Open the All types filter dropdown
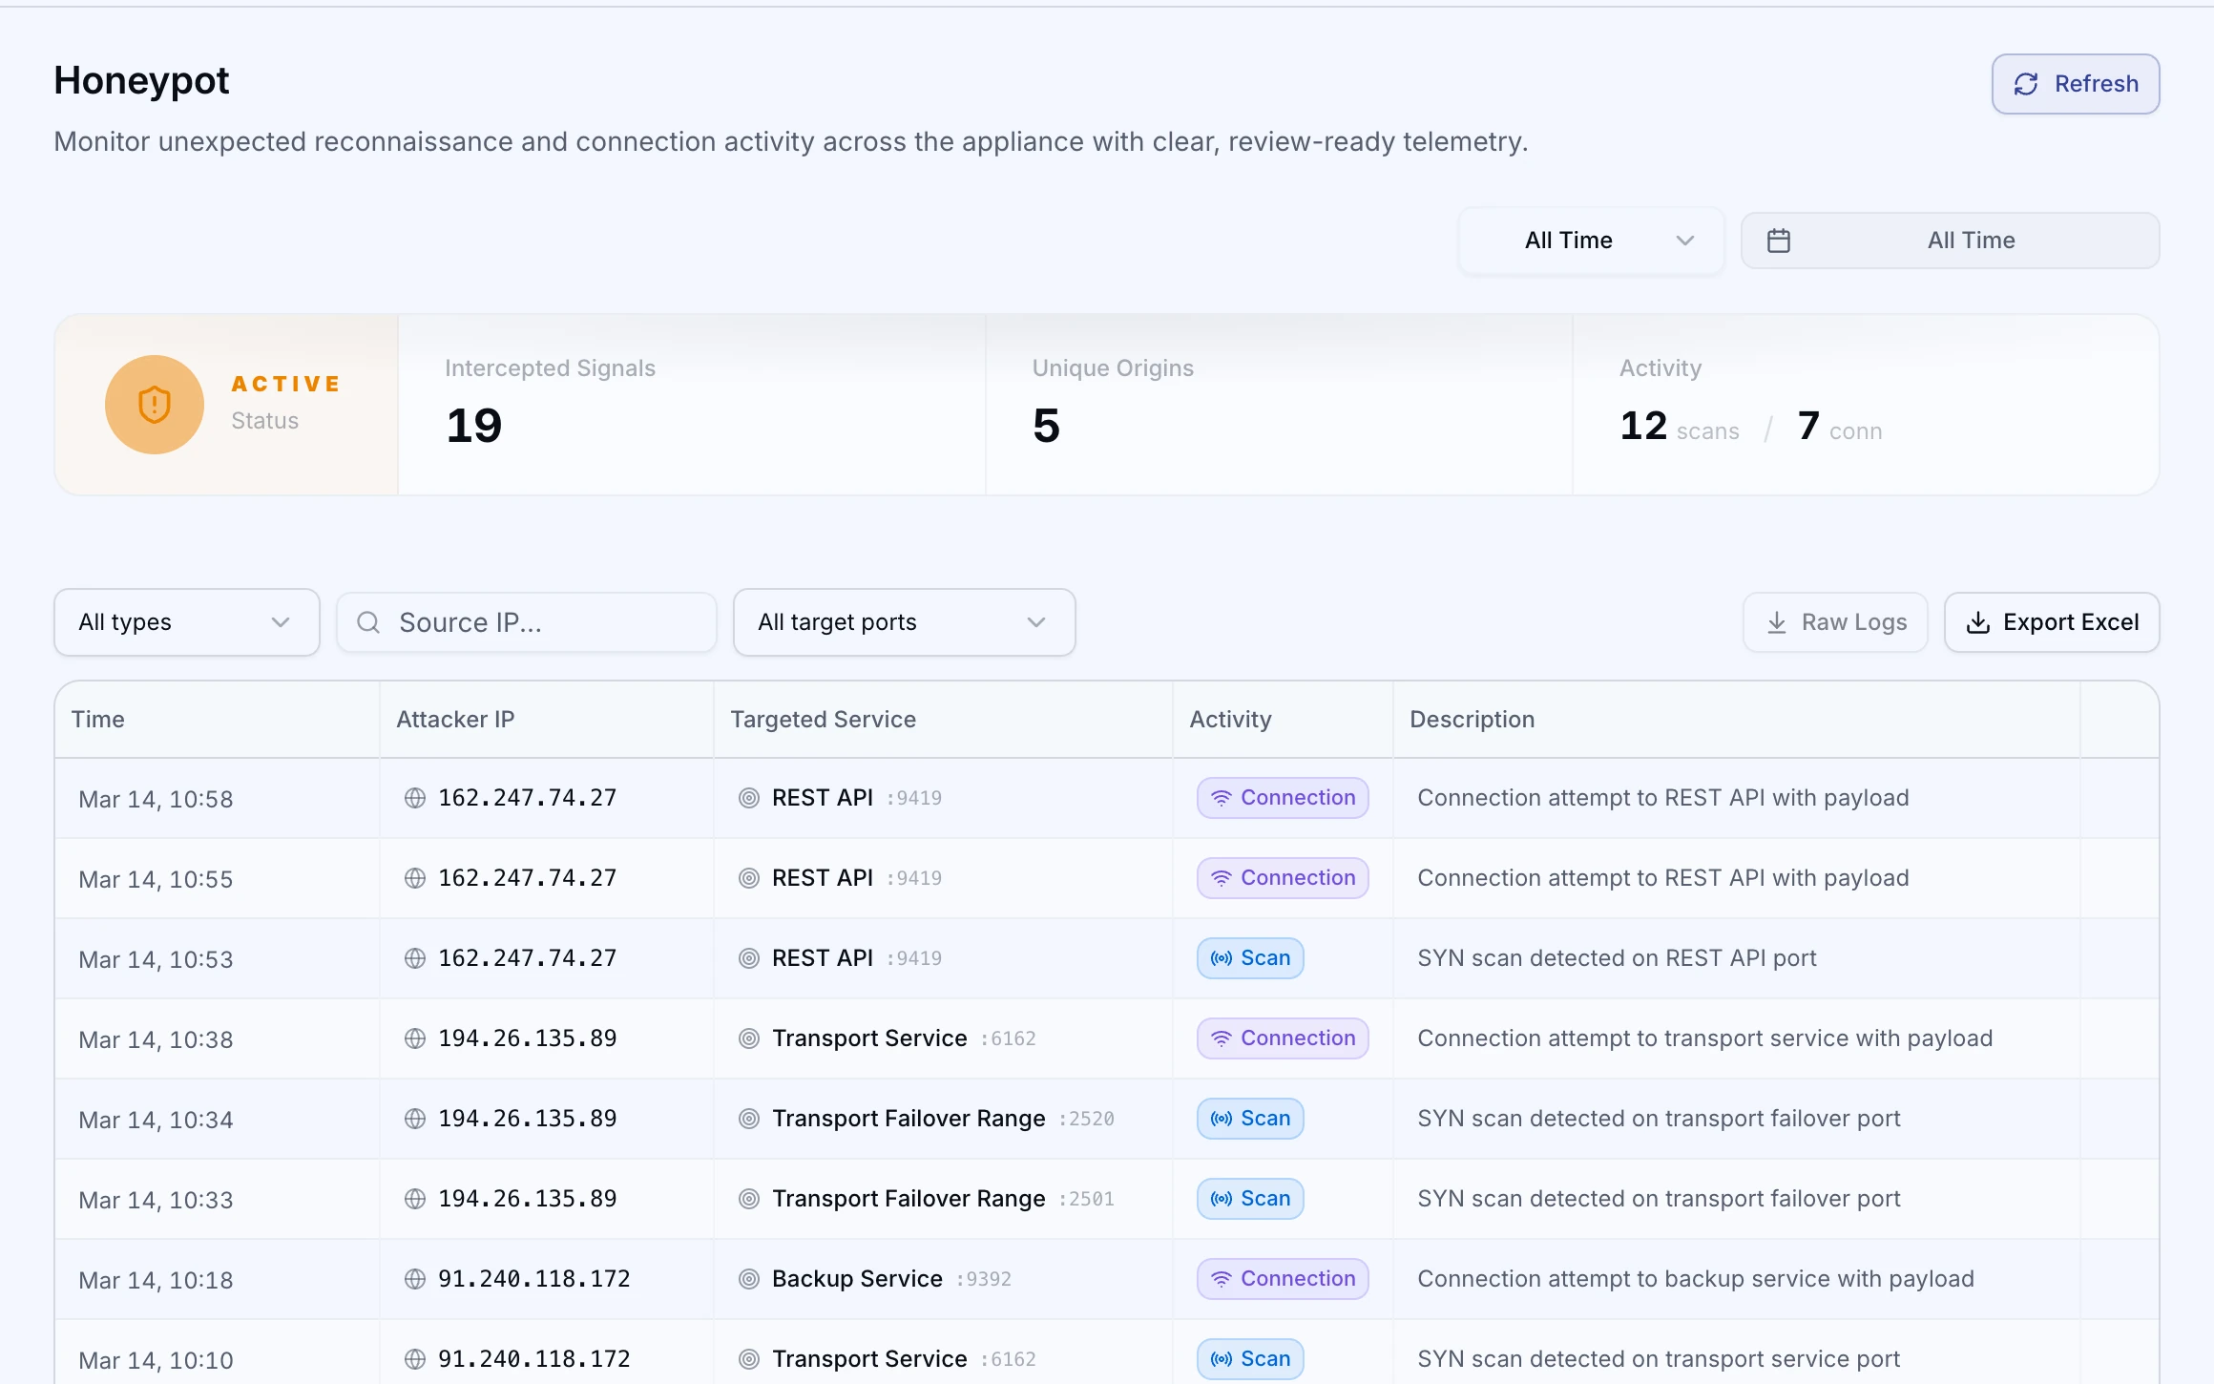Image resolution: width=2214 pixels, height=1384 pixels. 187,622
